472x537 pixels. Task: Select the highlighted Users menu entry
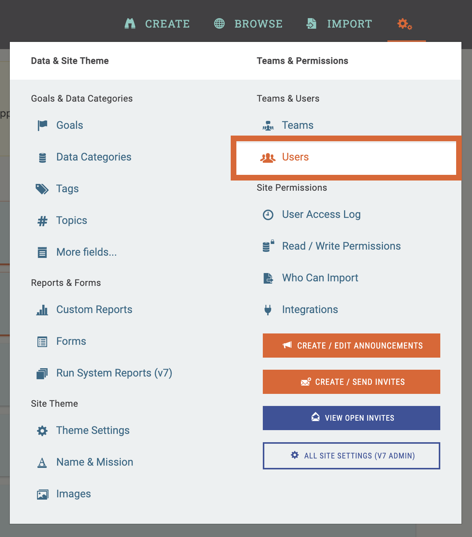click(295, 157)
